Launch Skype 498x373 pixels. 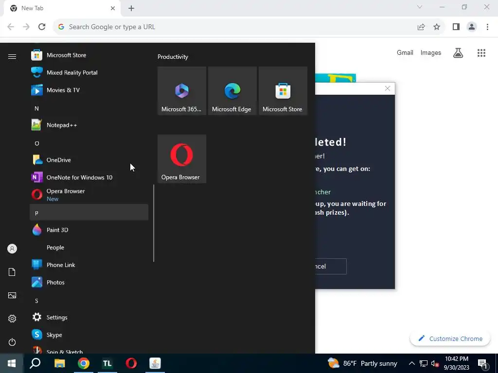coord(89,335)
